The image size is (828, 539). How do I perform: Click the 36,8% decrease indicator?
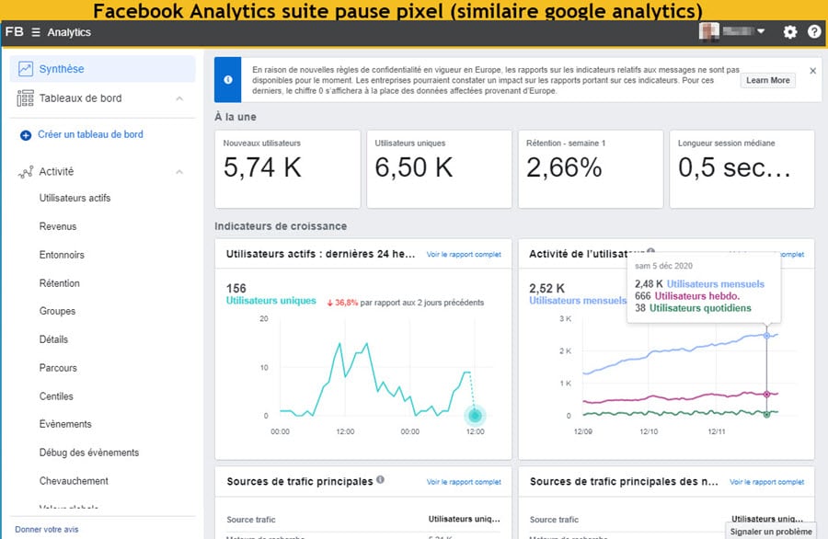pyautogui.click(x=342, y=303)
